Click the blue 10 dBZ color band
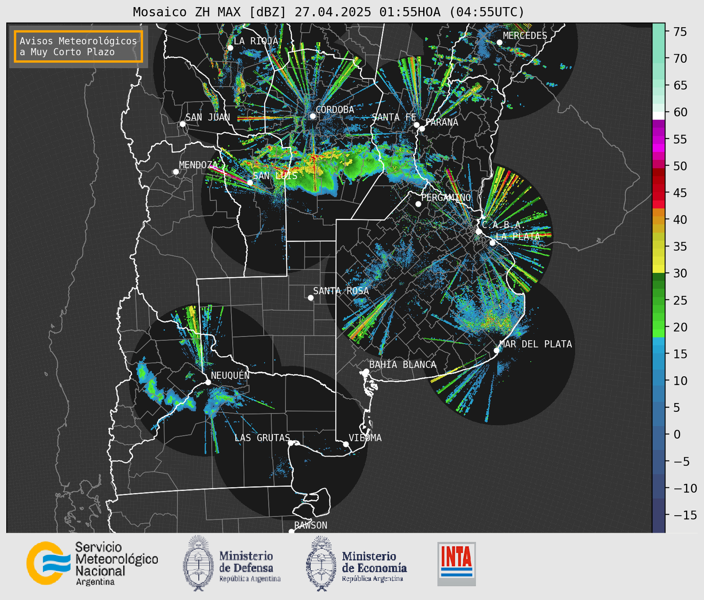 [659, 381]
